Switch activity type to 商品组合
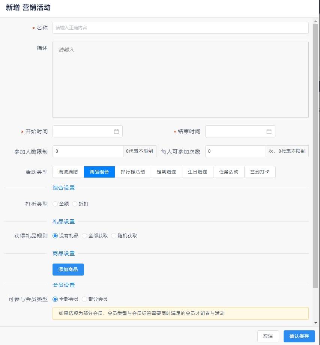The image size is (320, 345). click(x=99, y=172)
